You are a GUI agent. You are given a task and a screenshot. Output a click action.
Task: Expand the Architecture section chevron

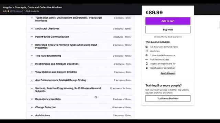click(x=32, y=115)
